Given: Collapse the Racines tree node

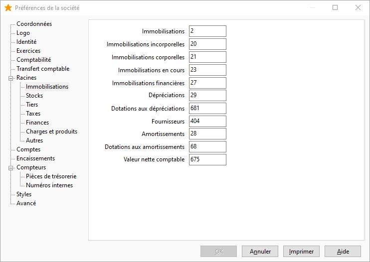Looking at the screenshot, I should pyautogui.click(x=10, y=78).
